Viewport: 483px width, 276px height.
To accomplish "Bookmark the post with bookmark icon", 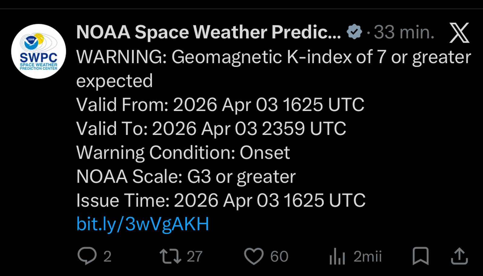I will point(420,256).
